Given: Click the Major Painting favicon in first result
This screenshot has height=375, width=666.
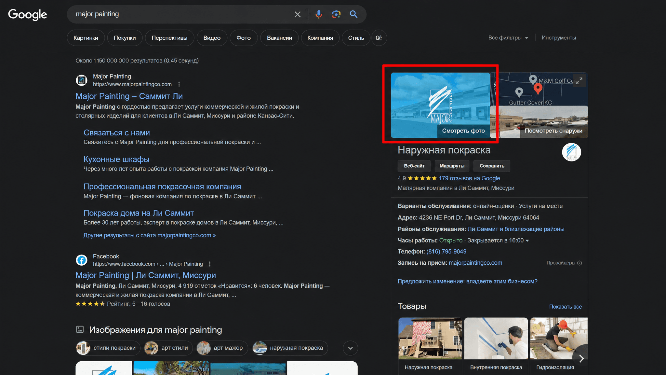Looking at the screenshot, I should (x=82, y=80).
